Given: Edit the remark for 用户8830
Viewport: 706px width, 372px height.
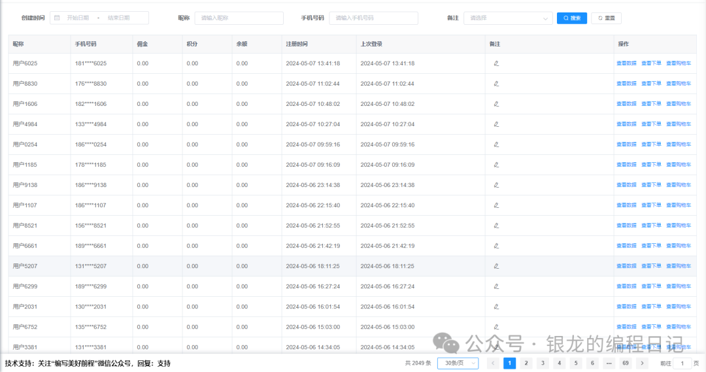Looking at the screenshot, I should click(x=496, y=84).
